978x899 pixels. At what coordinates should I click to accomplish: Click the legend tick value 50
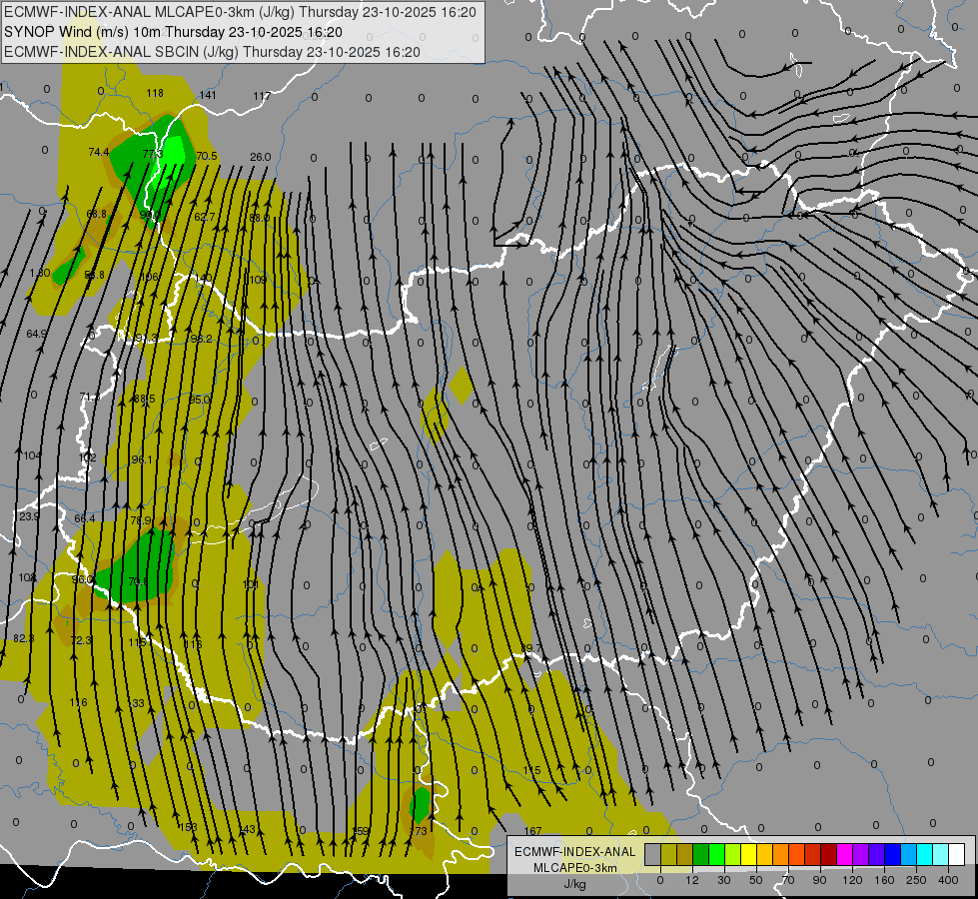tap(756, 880)
